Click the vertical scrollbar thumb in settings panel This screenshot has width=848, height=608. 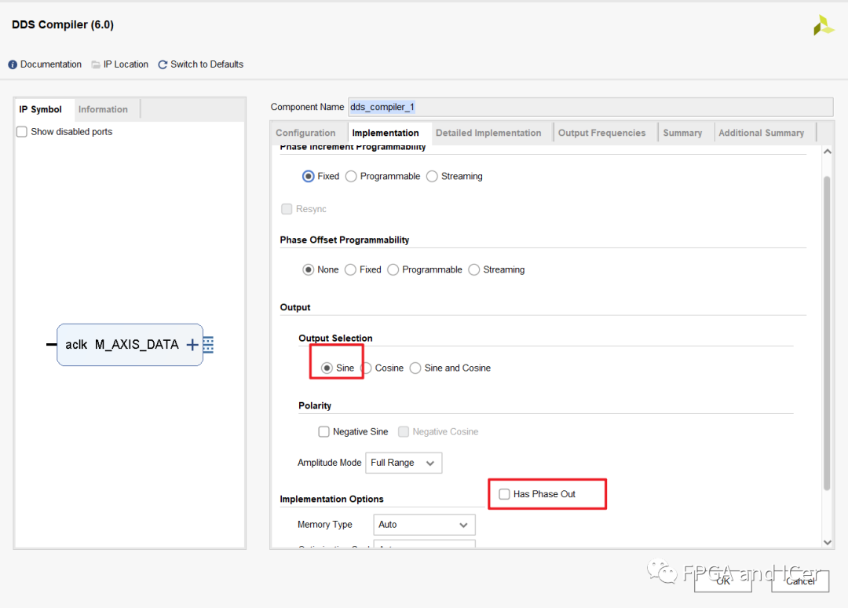(827, 333)
